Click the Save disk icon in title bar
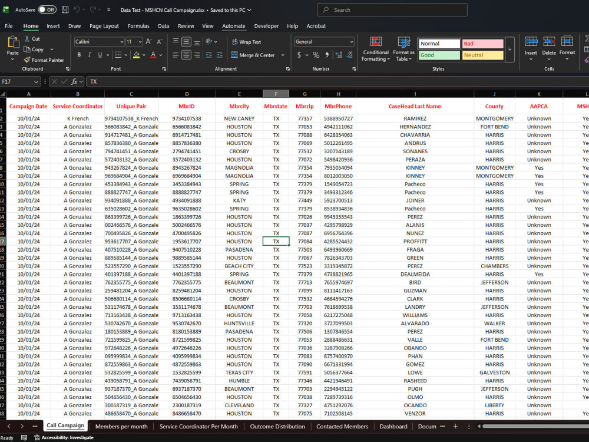This screenshot has height=442, width=589. (65, 10)
